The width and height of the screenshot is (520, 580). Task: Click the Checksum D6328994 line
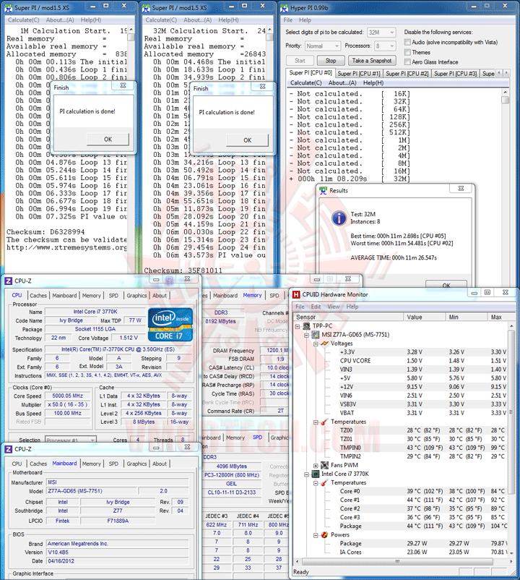(x=45, y=232)
